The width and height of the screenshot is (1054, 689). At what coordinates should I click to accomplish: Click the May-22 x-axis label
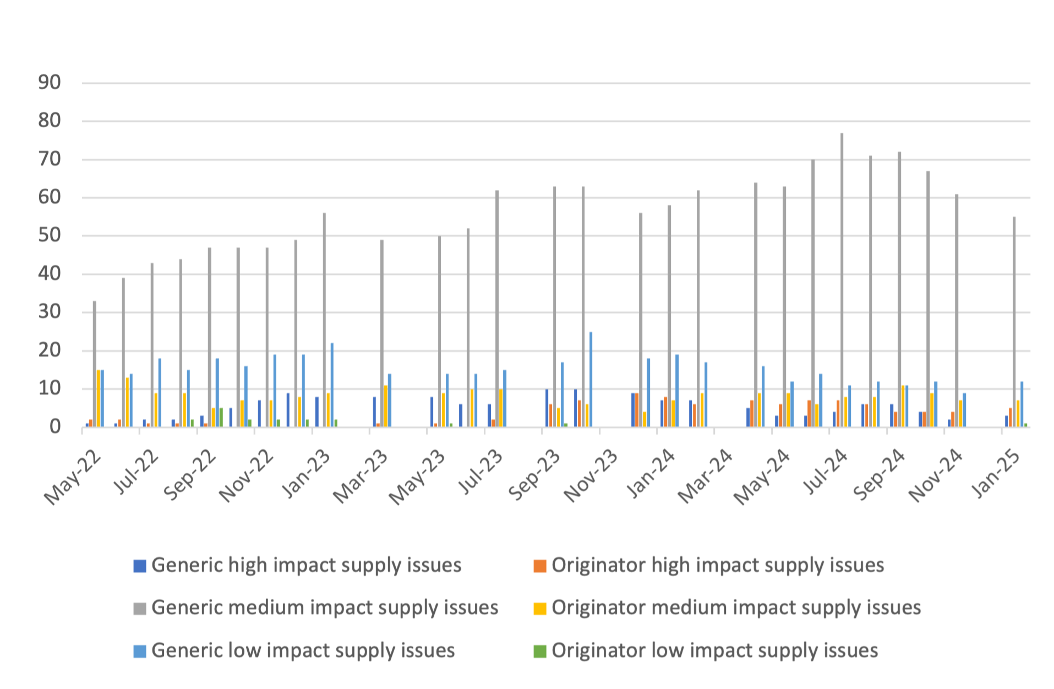73,477
